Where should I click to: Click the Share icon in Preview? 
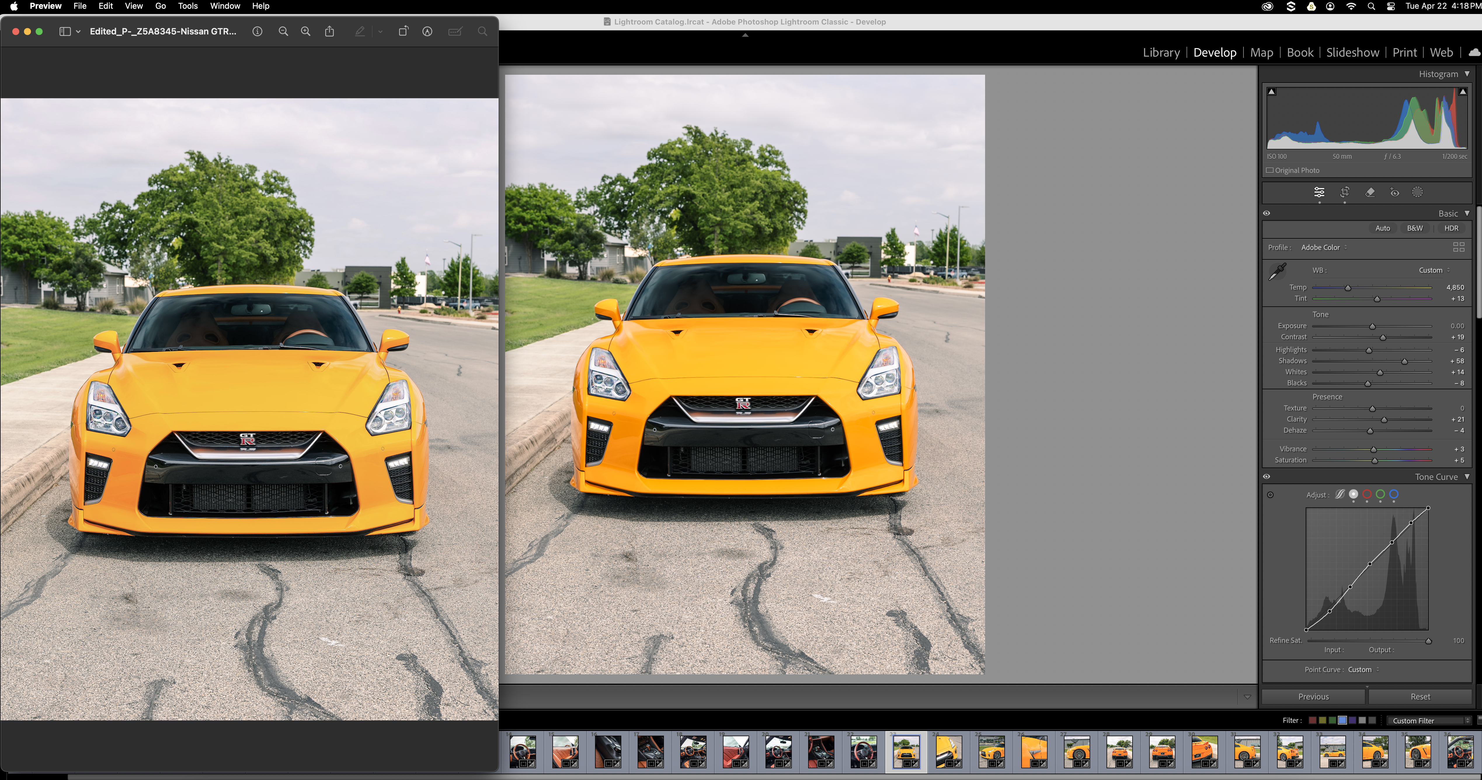(x=329, y=32)
